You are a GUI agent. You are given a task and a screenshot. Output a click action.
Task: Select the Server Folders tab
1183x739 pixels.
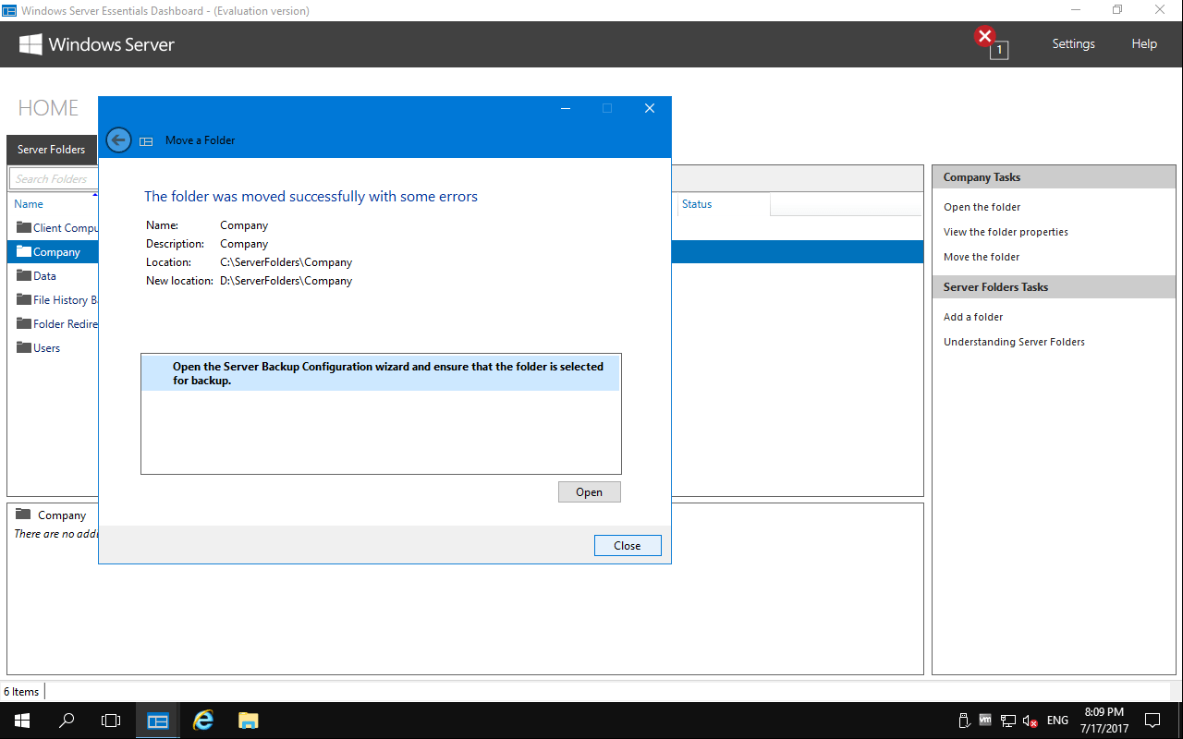coord(52,150)
